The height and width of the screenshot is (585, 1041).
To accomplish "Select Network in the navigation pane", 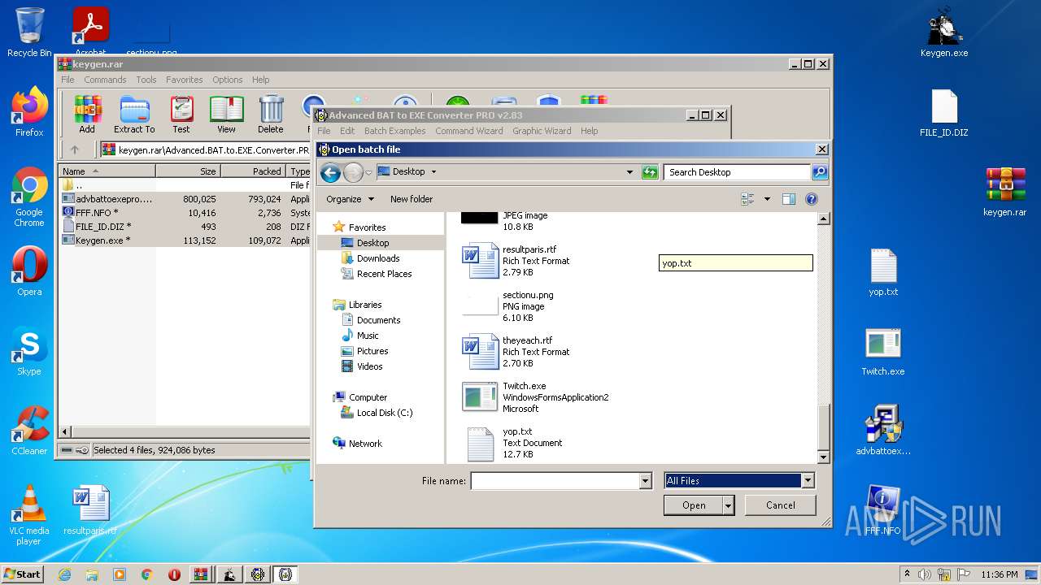I will click(x=365, y=444).
